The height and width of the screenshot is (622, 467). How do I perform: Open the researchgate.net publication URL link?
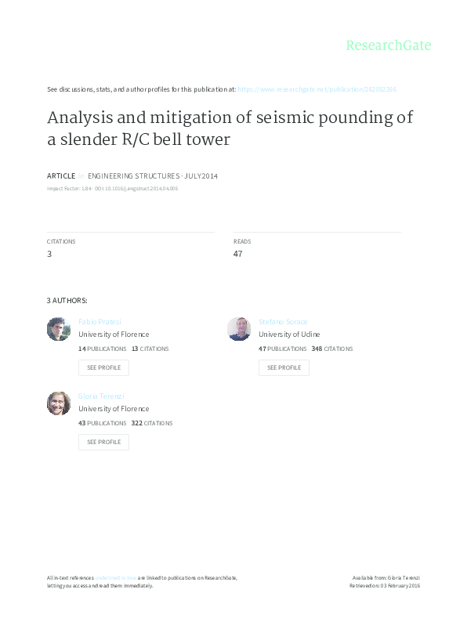tap(317, 89)
